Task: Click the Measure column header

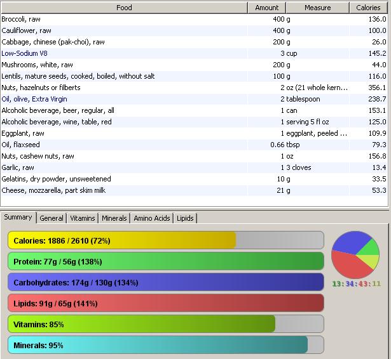Action: tap(317, 8)
